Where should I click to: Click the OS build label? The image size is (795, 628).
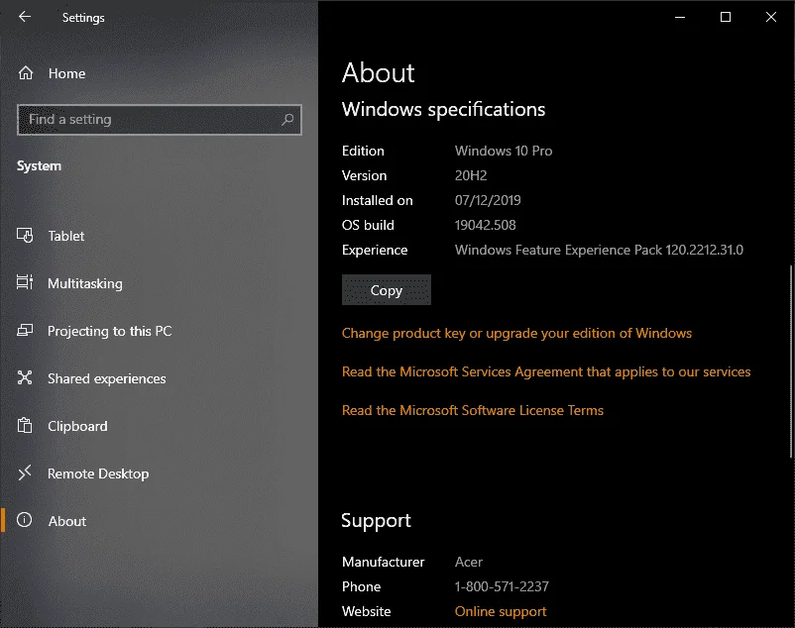[x=368, y=226]
